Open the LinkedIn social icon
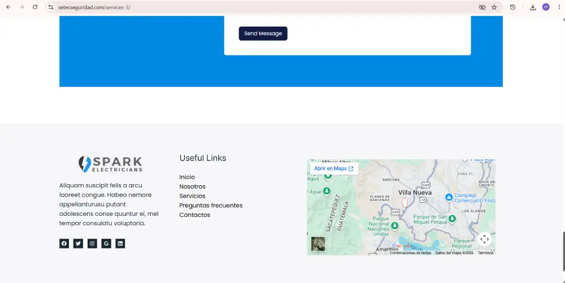The width and height of the screenshot is (565, 283). (x=120, y=243)
